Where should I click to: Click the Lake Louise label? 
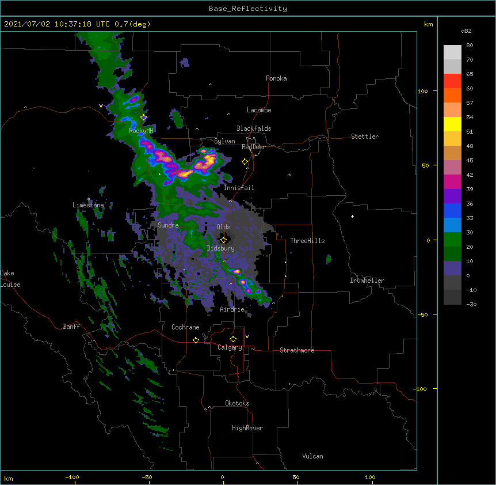tap(10, 279)
